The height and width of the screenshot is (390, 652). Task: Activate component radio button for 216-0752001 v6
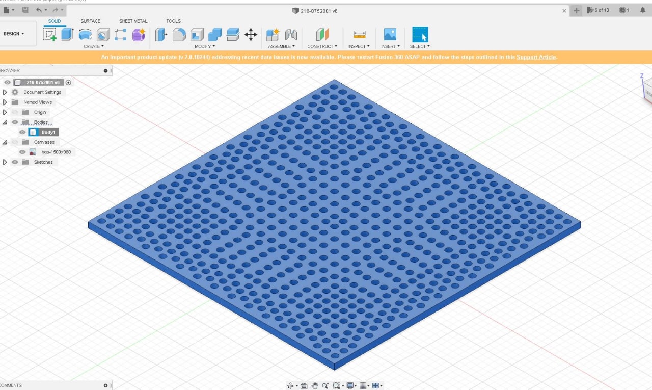click(x=68, y=82)
